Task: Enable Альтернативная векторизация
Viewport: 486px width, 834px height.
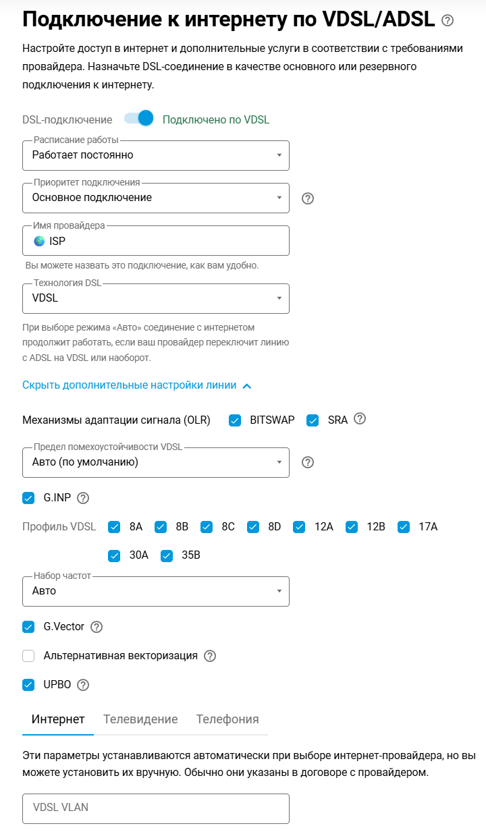Action: pos(28,655)
